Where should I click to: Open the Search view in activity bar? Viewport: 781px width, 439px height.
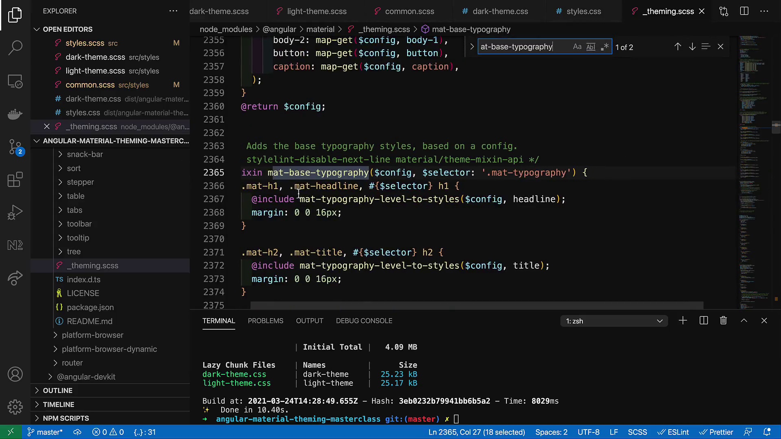[15, 48]
